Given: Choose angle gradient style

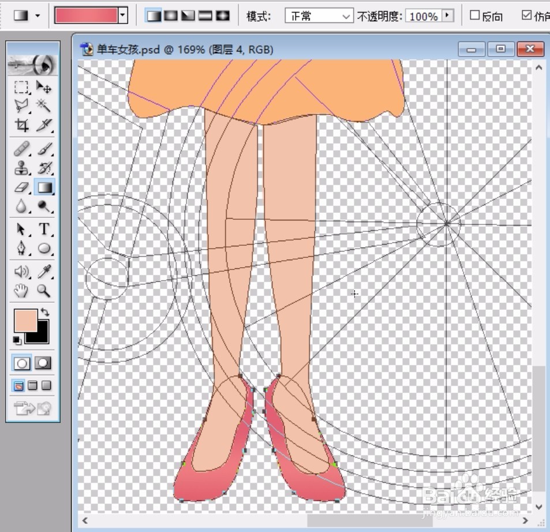Looking at the screenshot, I should pos(188,16).
